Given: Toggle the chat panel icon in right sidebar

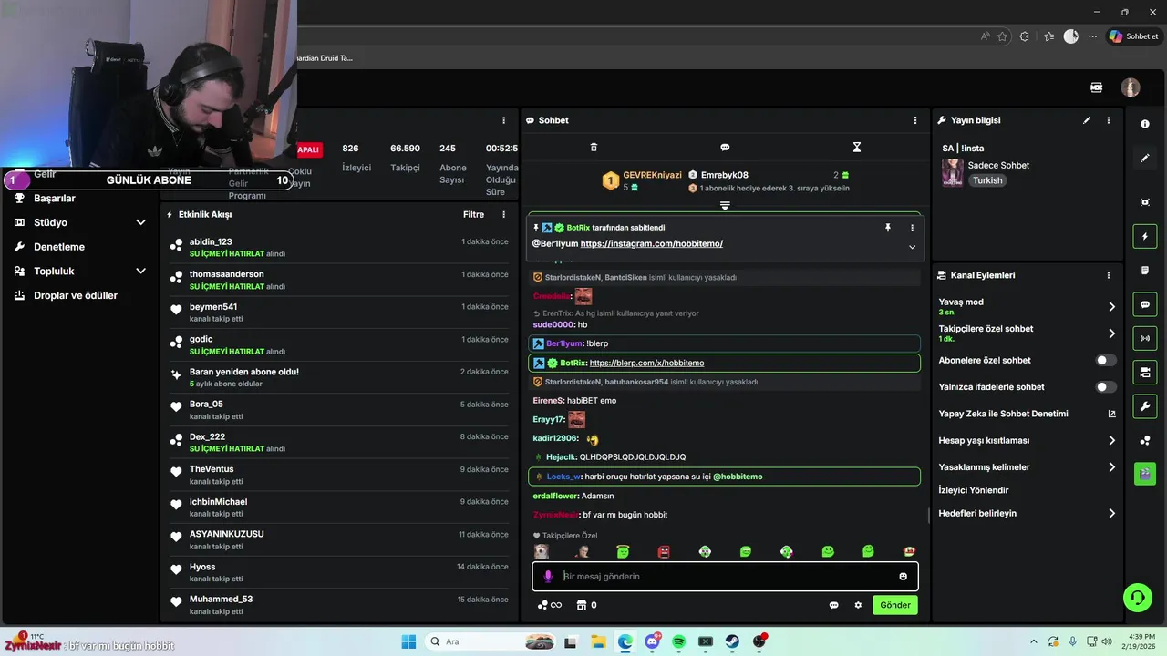Looking at the screenshot, I should pos(1145,304).
